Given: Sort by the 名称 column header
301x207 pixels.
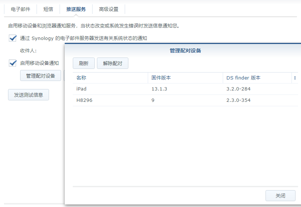Looking at the screenshot, I should 110,78.
